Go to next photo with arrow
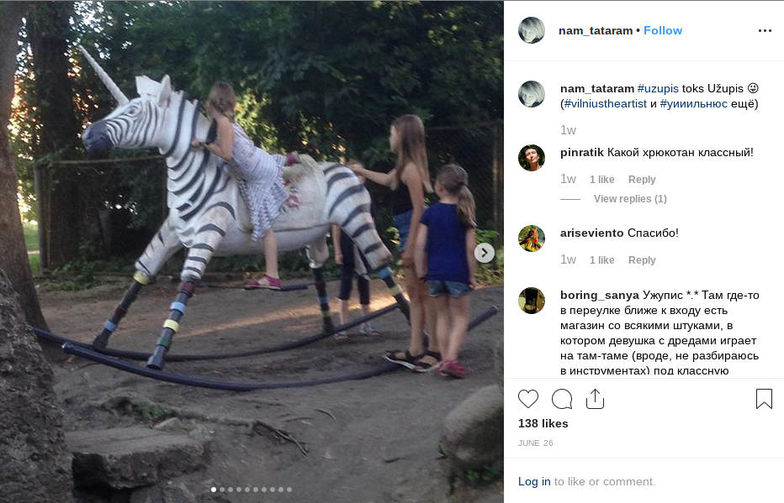Image resolution: width=784 pixels, height=503 pixels. 484,252
